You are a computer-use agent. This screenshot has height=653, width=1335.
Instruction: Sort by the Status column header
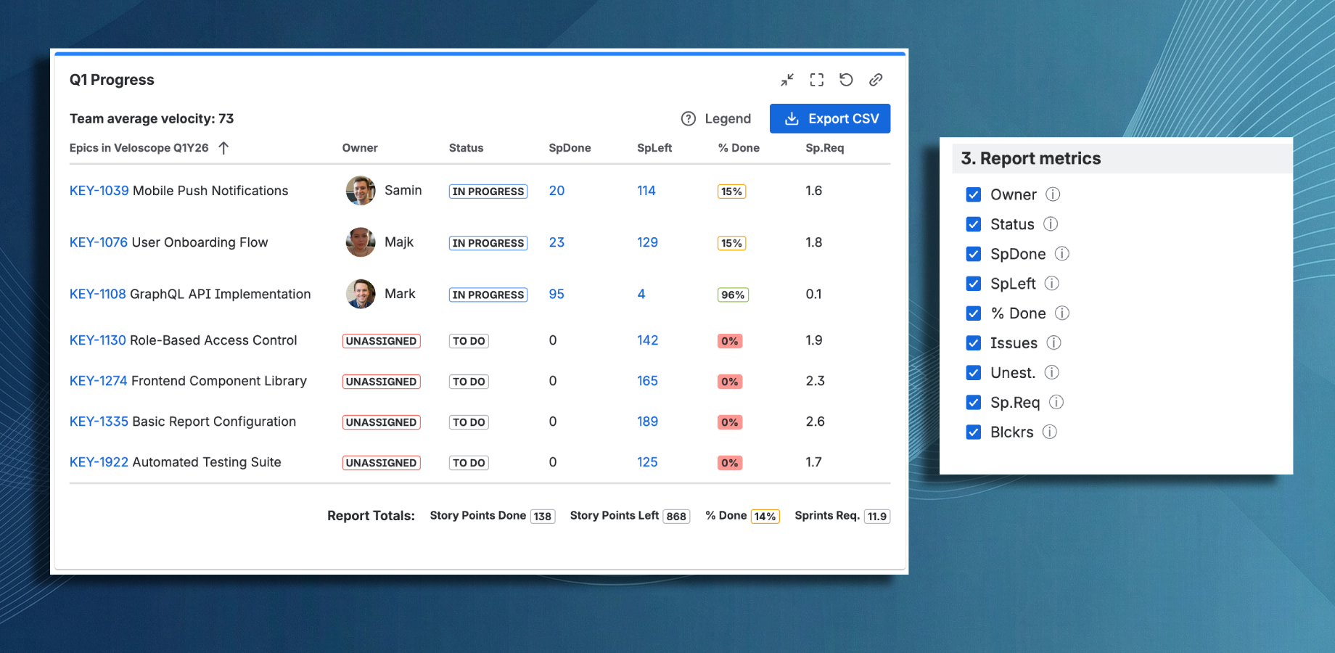(466, 148)
